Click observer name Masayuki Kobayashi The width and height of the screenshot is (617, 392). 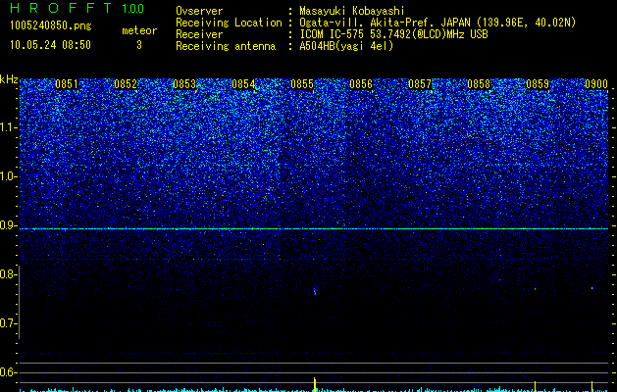(x=352, y=11)
